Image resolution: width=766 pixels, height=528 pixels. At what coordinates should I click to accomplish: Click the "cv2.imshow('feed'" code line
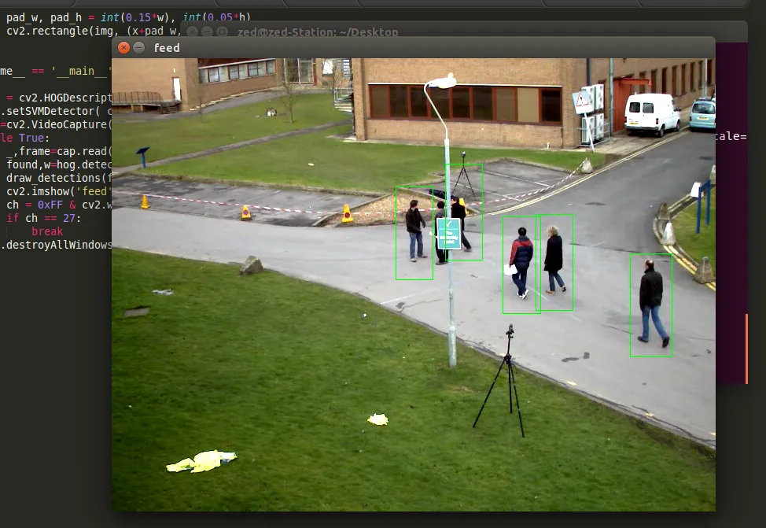(x=60, y=191)
